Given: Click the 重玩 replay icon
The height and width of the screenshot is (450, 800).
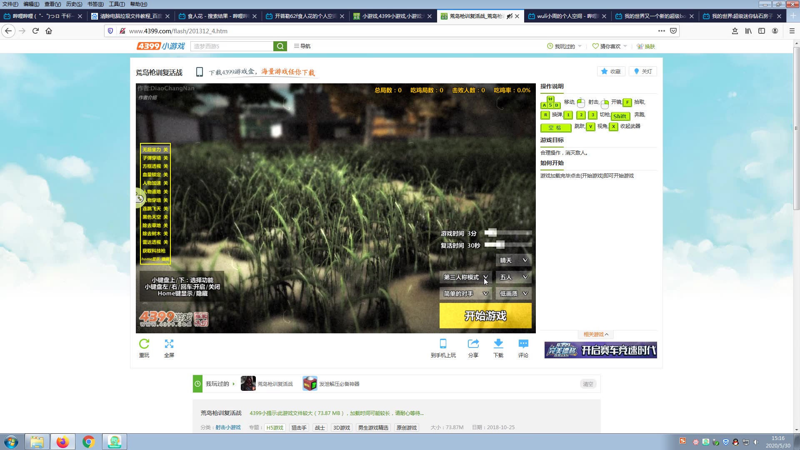Looking at the screenshot, I should click(x=144, y=344).
